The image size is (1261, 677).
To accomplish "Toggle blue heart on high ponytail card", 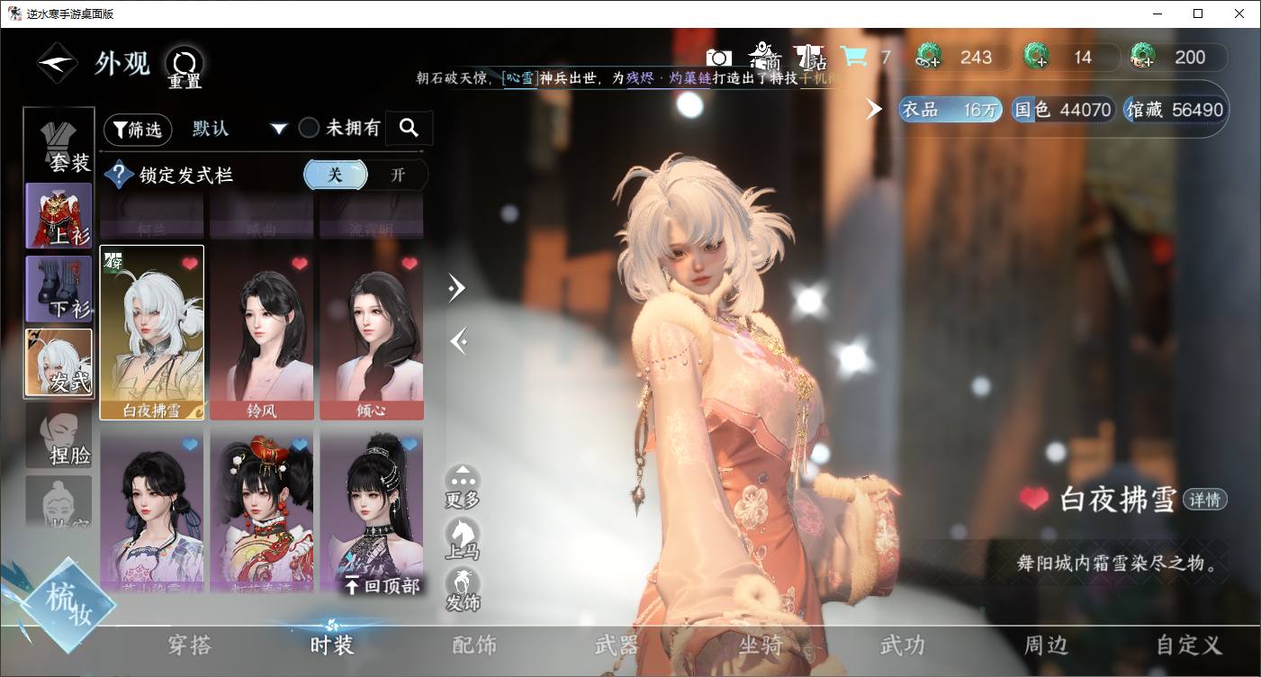I will pyautogui.click(x=410, y=444).
